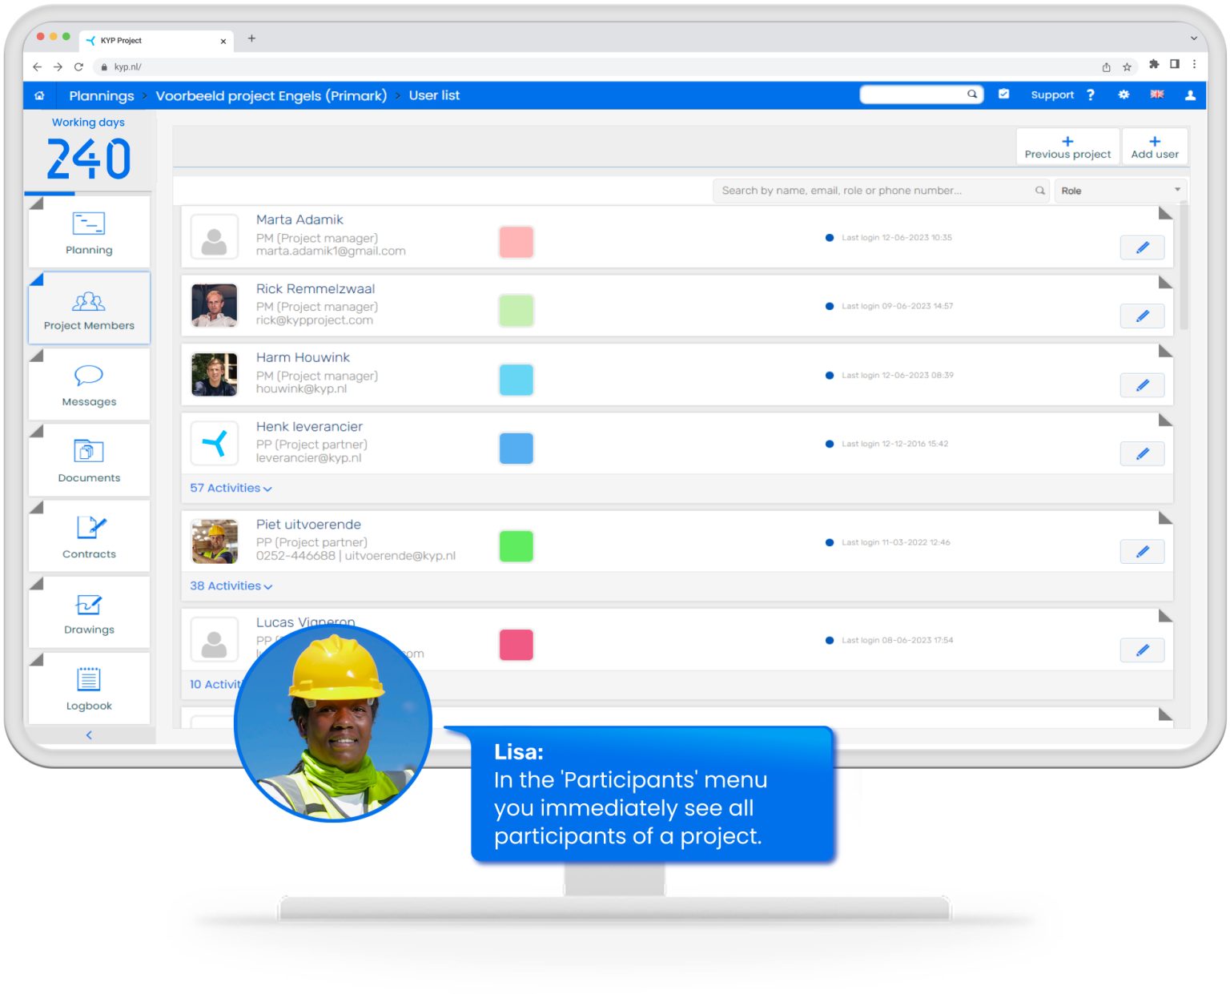
Task: Open the settings gear in the top bar
Action: [x=1123, y=95]
